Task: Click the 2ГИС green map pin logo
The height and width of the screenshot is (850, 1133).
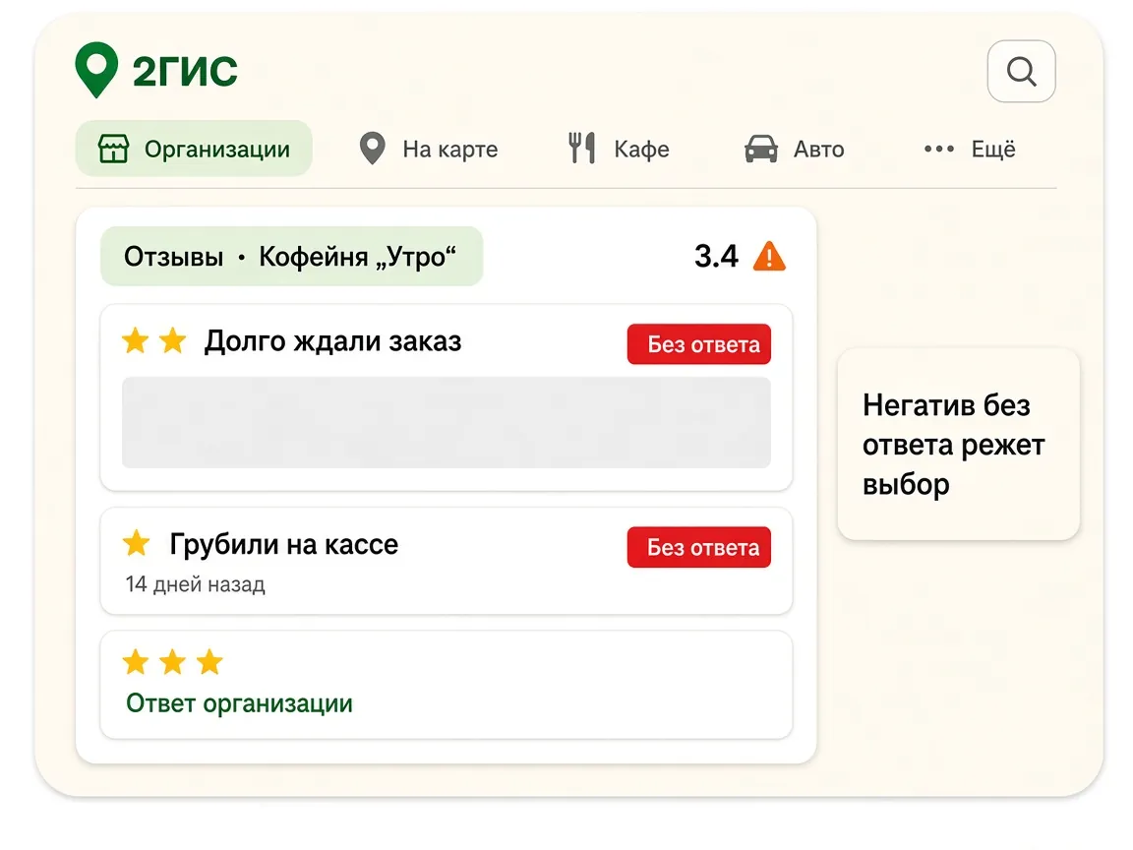Action: 96,70
